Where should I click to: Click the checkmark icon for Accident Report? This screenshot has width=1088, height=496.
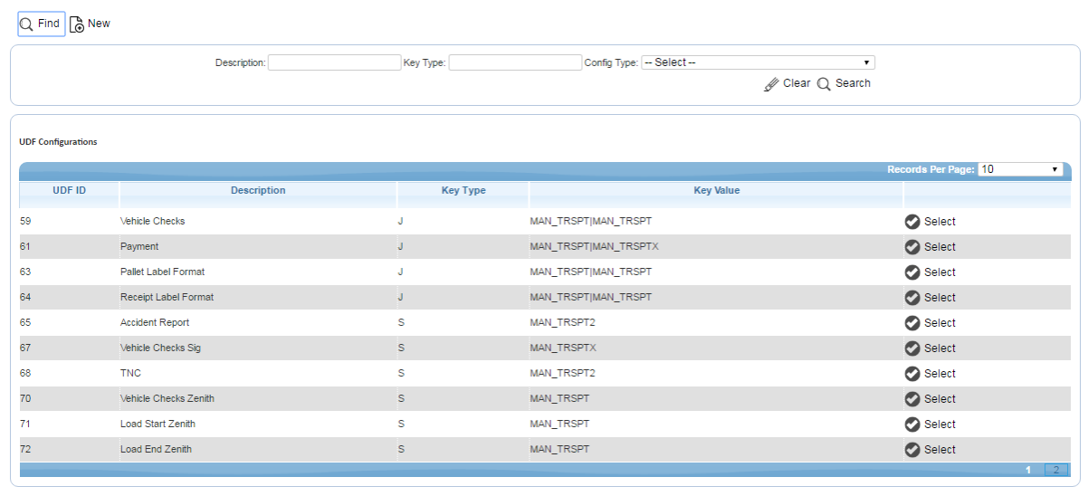pyautogui.click(x=912, y=323)
